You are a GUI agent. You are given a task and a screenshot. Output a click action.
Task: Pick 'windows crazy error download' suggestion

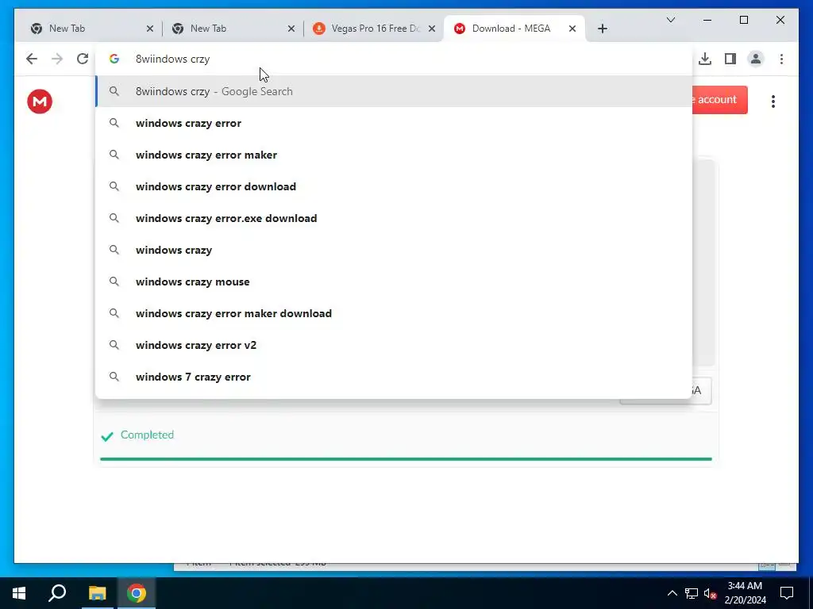pyautogui.click(x=394, y=186)
